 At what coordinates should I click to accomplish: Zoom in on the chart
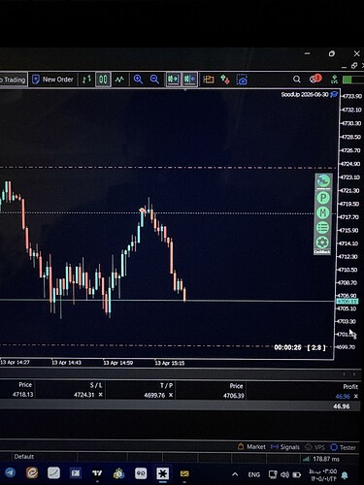coord(138,80)
